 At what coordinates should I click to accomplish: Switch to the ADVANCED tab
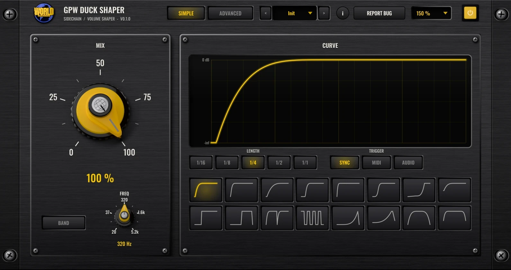click(230, 13)
